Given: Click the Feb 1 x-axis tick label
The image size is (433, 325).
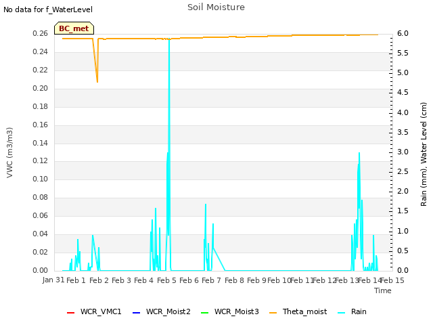Looking at the screenshot, I should 76,280.
